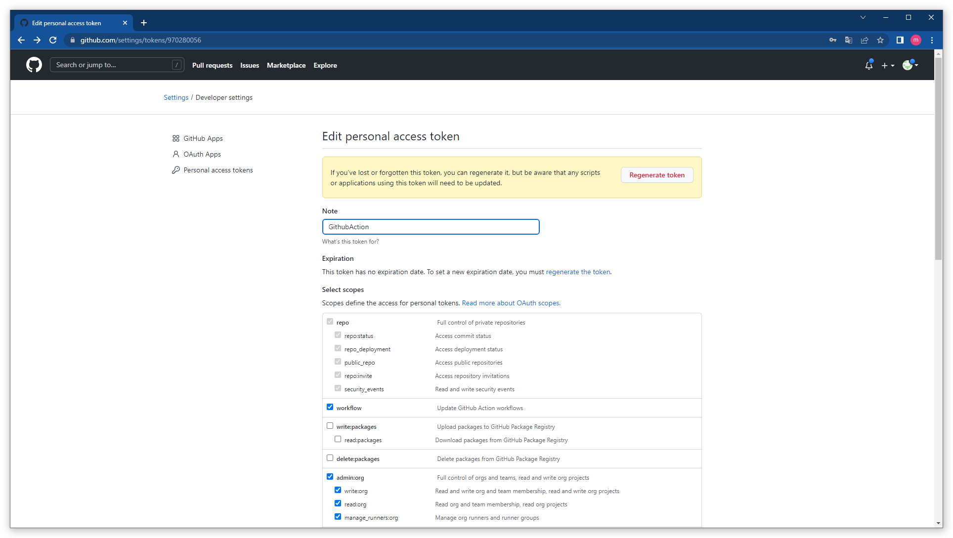Screen dimensions: 953x538
Task: Uncheck the workflow scope
Action: 330,407
